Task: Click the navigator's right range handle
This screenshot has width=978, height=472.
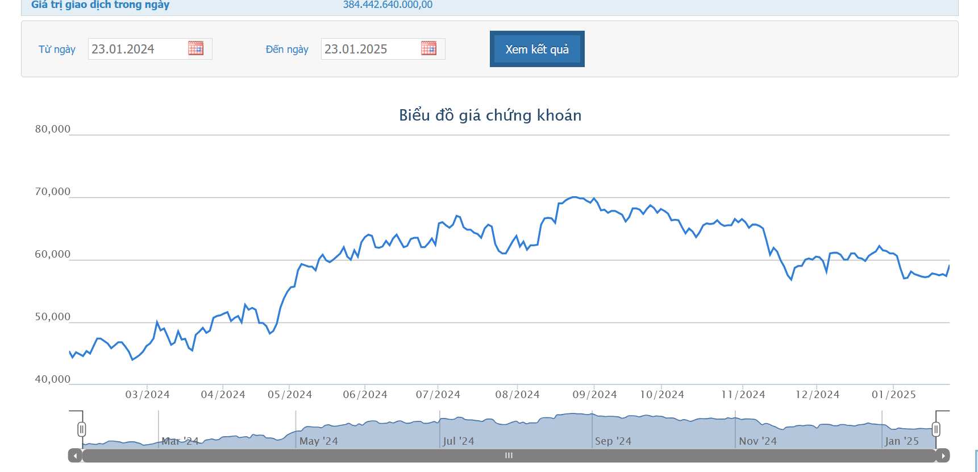Action: [936, 429]
